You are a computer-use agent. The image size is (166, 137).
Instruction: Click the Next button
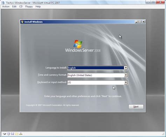(136, 107)
